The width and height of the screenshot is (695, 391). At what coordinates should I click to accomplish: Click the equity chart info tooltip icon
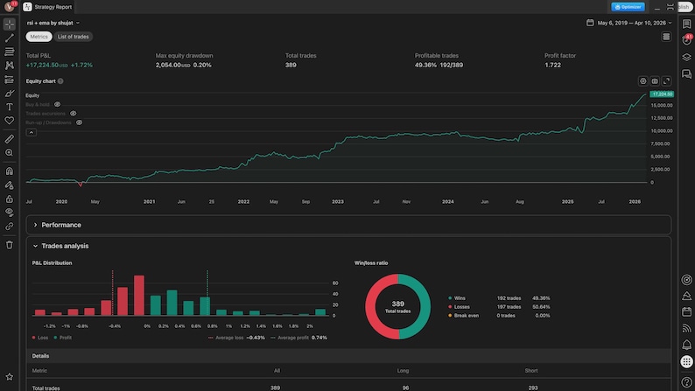pyautogui.click(x=60, y=81)
